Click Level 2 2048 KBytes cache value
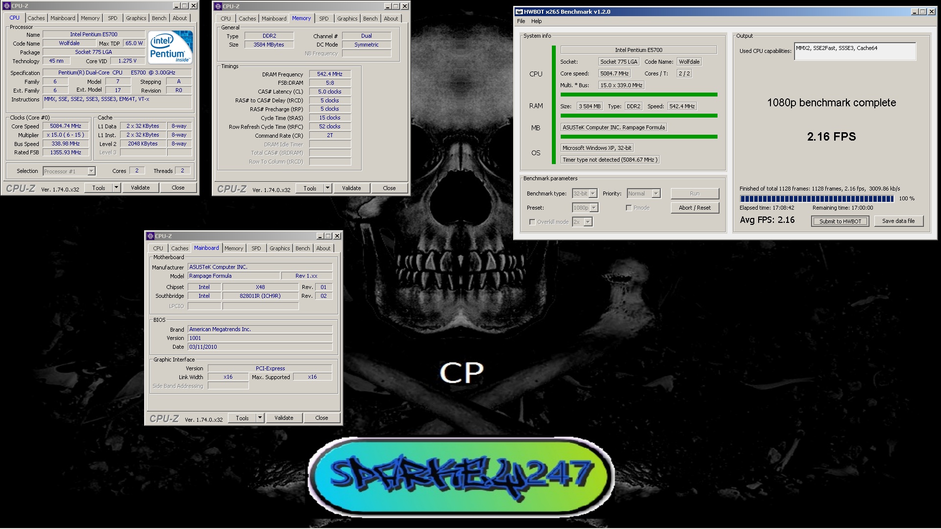Image resolution: width=941 pixels, height=529 pixels. pos(143,144)
